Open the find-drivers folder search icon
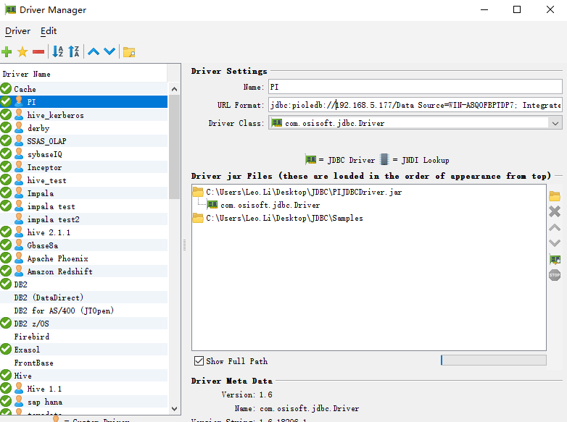The image size is (567, 422). [x=129, y=52]
